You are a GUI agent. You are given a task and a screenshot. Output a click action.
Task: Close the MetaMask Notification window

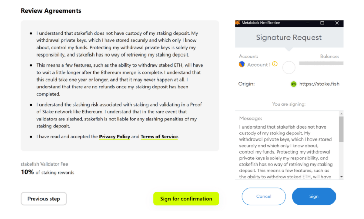pos(337,23)
